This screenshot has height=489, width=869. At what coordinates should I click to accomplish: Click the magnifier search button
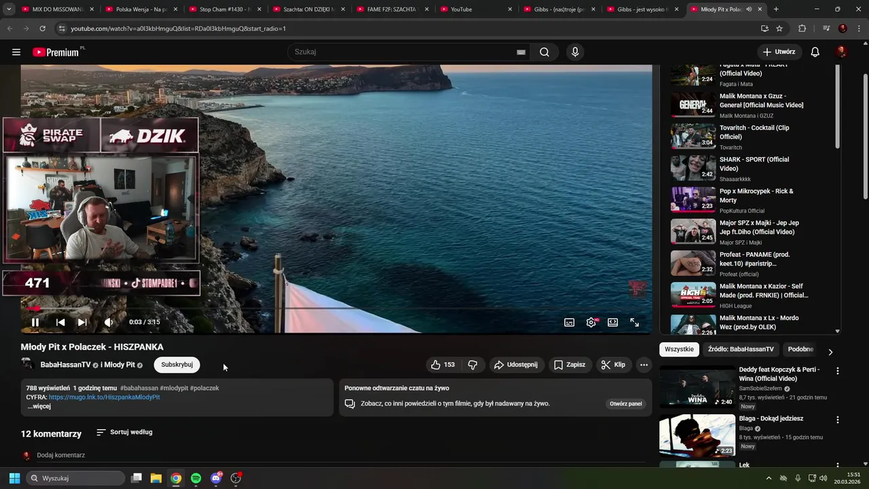[x=544, y=52]
